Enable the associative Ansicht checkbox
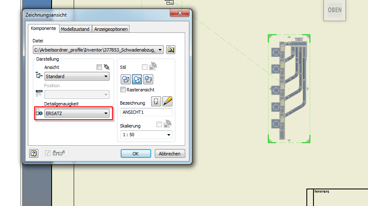The height and width of the screenshot is (206, 368). click(x=99, y=67)
